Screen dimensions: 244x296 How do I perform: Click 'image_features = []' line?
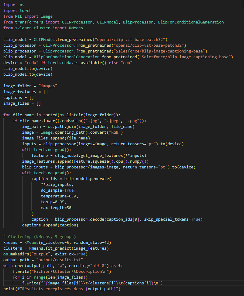pyautogui.click(x=26, y=92)
